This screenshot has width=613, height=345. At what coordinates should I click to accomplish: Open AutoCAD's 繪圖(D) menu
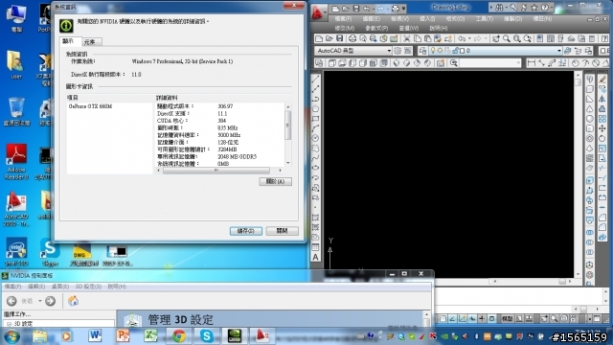pos(512,19)
